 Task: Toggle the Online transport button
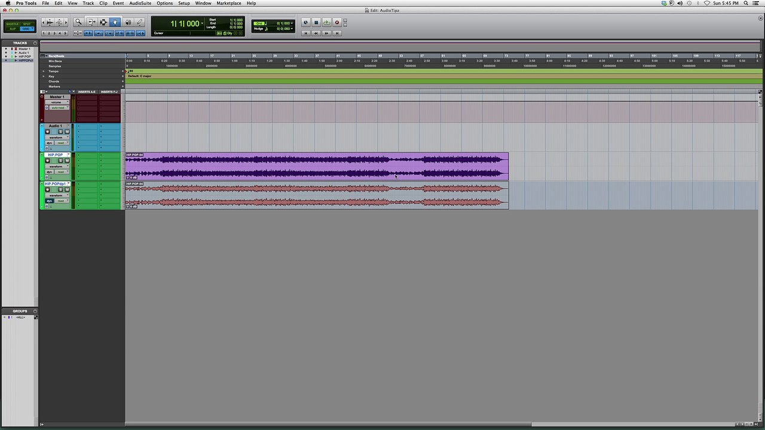click(305, 22)
